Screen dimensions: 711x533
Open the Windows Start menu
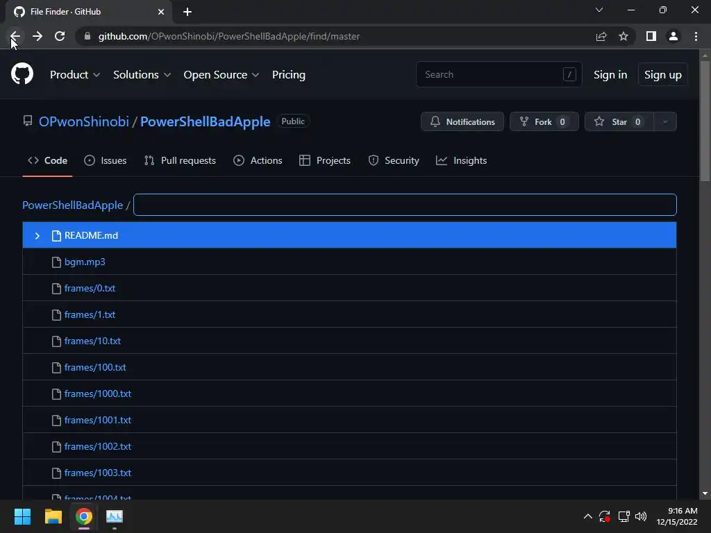click(22, 516)
